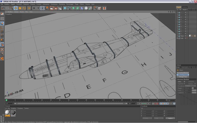Expand the Nullo object hierarchy
Image resolution: width=197 pixels, height=123 pixels.
click(x=177, y=38)
